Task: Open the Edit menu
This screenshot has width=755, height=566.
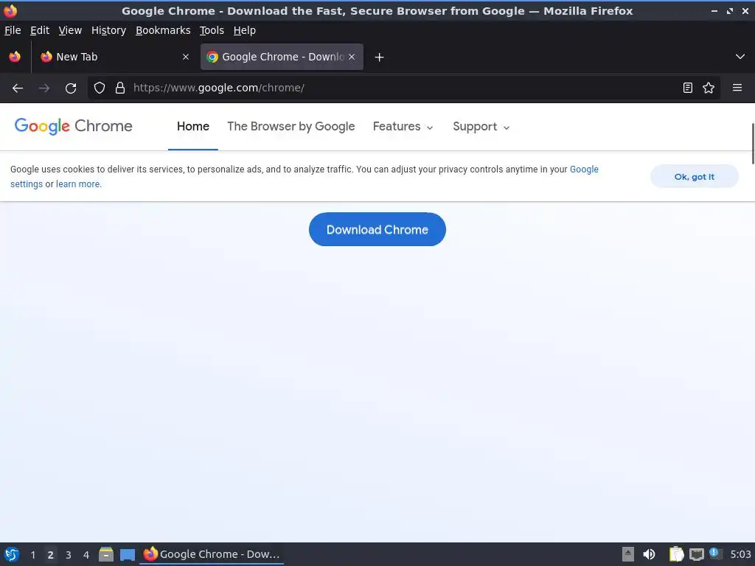Action: 40,30
